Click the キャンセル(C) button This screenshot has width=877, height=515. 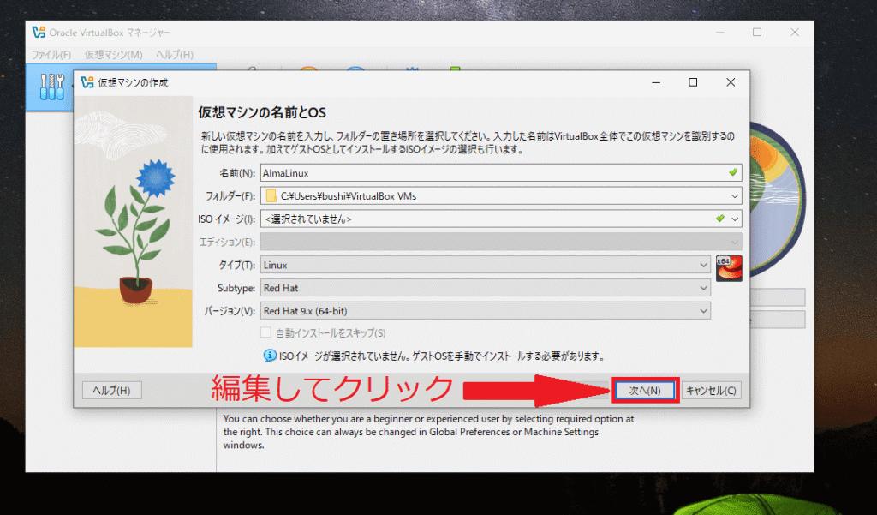[x=712, y=390]
